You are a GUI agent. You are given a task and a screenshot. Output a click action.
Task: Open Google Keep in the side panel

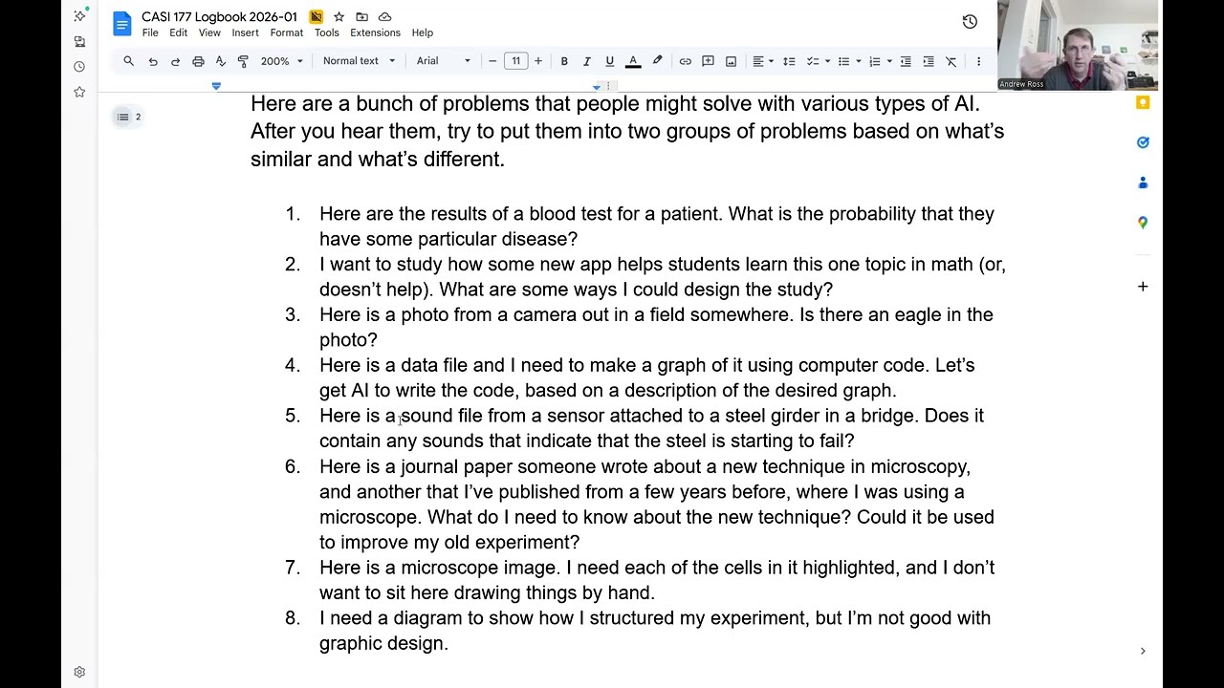tap(1143, 102)
